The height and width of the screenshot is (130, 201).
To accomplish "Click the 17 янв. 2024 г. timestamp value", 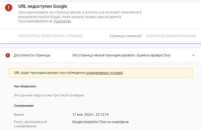I will click(x=90, y=115).
